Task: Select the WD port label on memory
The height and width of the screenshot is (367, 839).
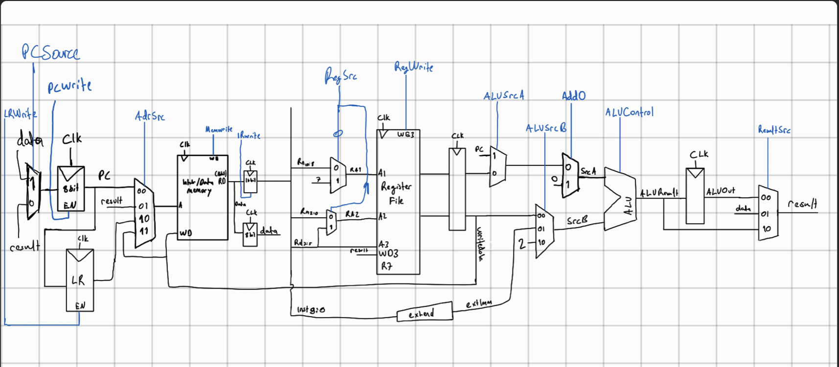Action: pos(186,233)
